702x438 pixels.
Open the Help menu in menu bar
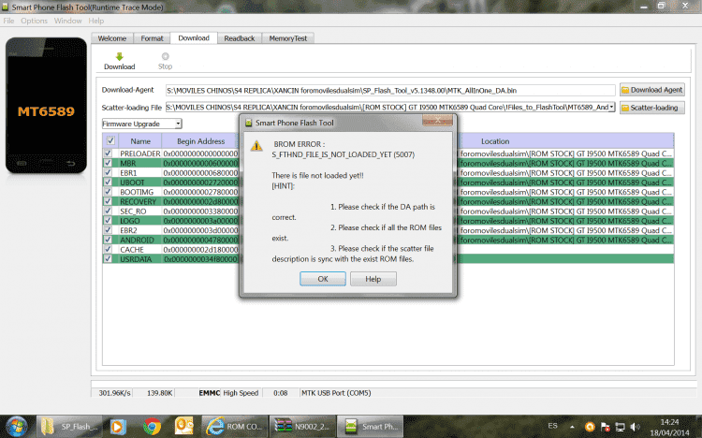(95, 21)
